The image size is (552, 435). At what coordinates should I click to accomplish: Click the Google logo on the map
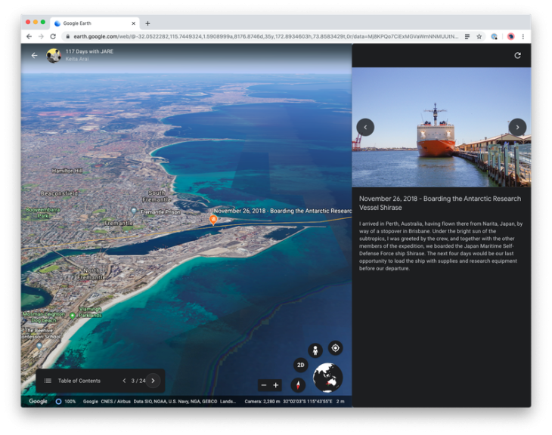(38, 401)
